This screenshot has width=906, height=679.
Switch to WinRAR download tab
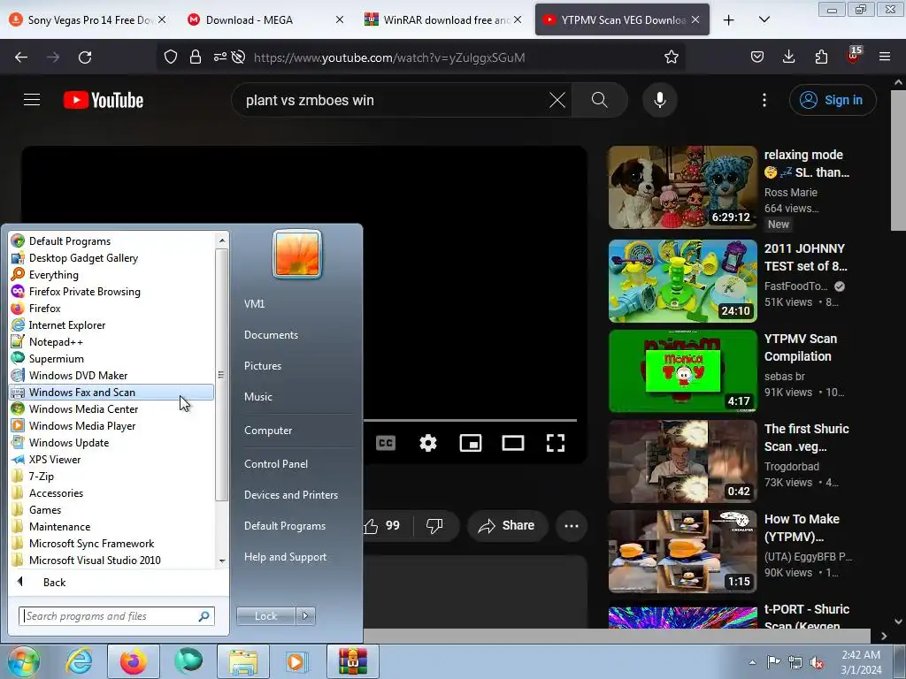pos(442,19)
